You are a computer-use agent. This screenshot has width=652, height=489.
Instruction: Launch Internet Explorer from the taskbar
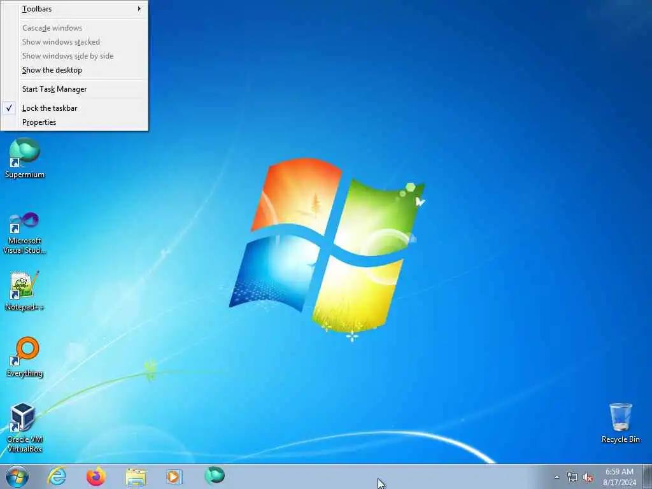coord(57,476)
